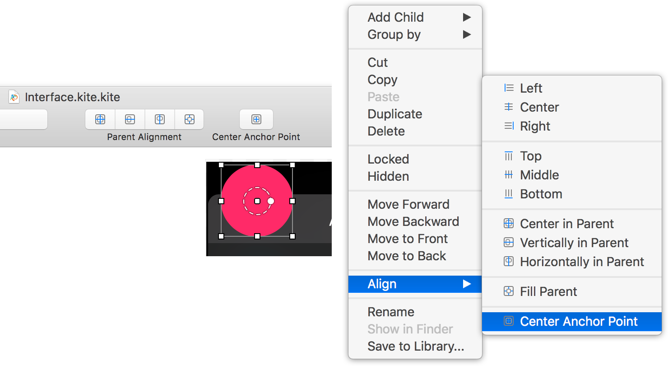668x366 pixels.
Task: Choose Left alignment in Align submenu
Action: click(531, 88)
